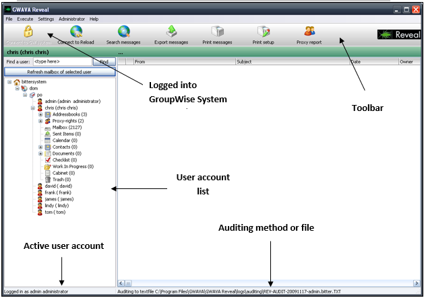Collapse the po post office node

[x=25, y=95]
